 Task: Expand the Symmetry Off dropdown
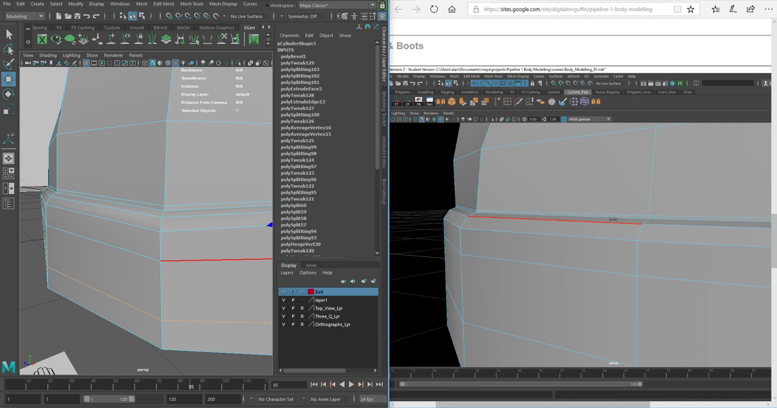[x=306, y=16]
